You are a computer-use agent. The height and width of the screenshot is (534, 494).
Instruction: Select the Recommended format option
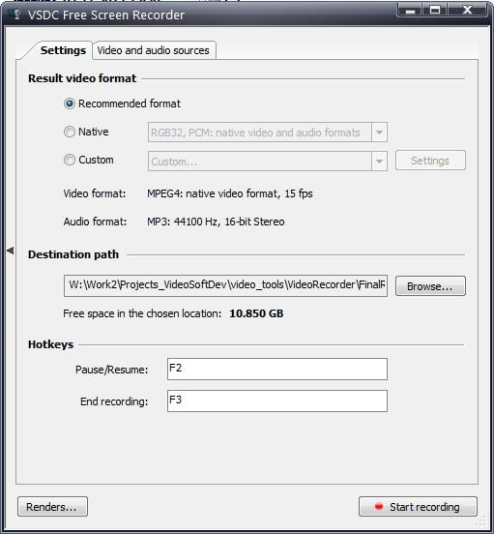(x=70, y=104)
